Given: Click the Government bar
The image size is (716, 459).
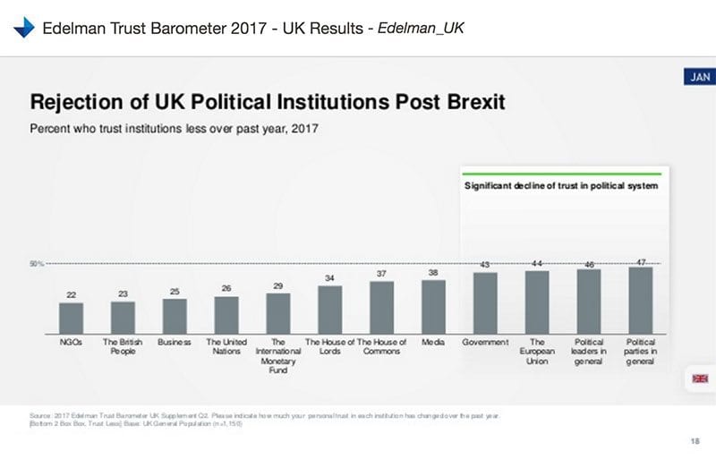Looking at the screenshot, I should [x=485, y=302].
